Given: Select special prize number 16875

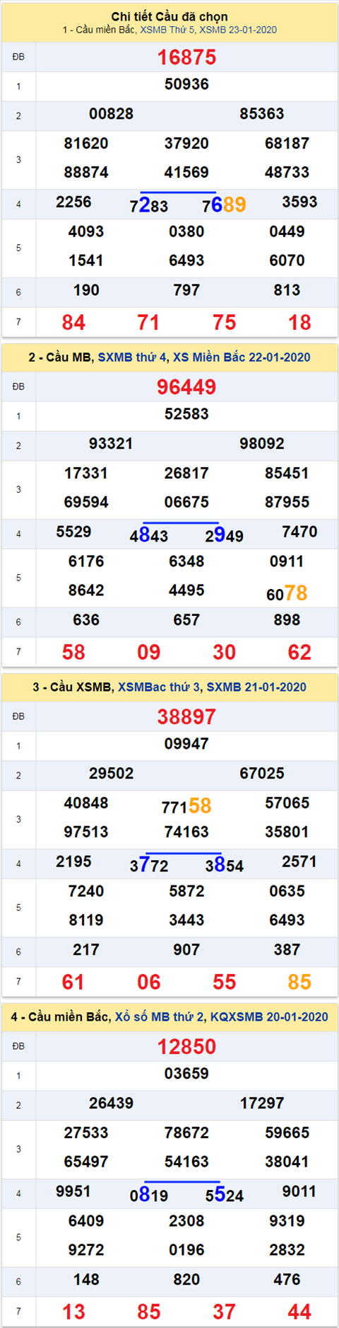Looking at the screenshot, I should coord(186,57).
